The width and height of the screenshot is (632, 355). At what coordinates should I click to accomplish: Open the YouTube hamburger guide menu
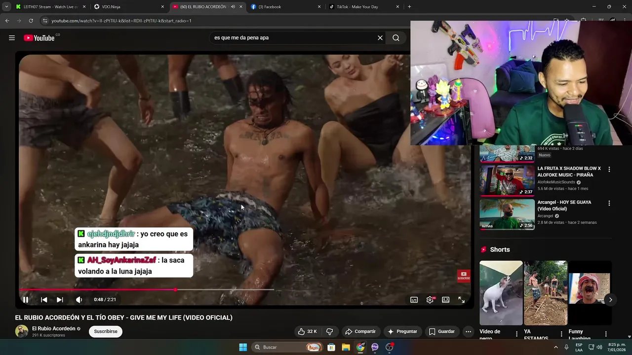click(x=12, y=37)
